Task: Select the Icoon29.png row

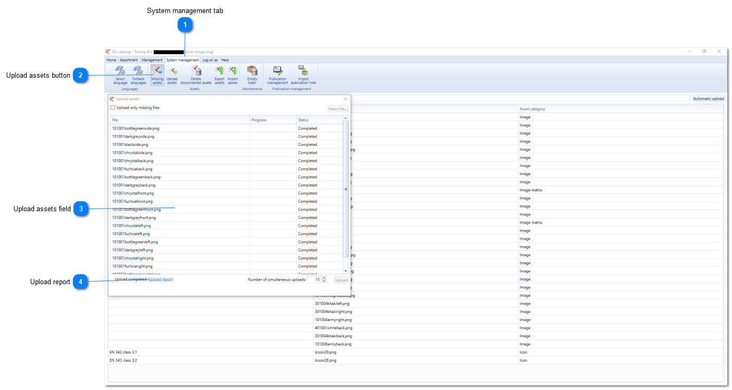Action: pos(416,352)
